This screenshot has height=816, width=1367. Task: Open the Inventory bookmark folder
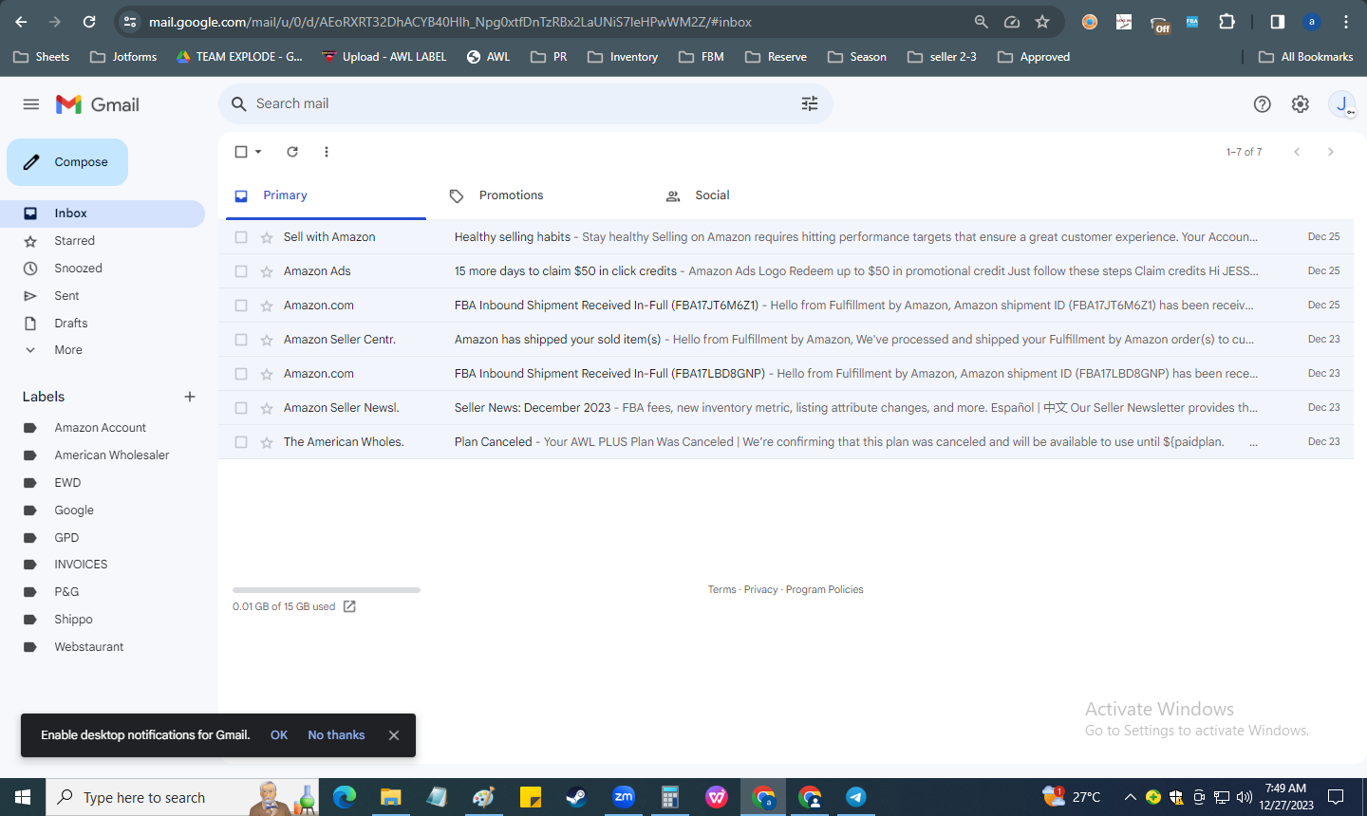tap(623, 57)
